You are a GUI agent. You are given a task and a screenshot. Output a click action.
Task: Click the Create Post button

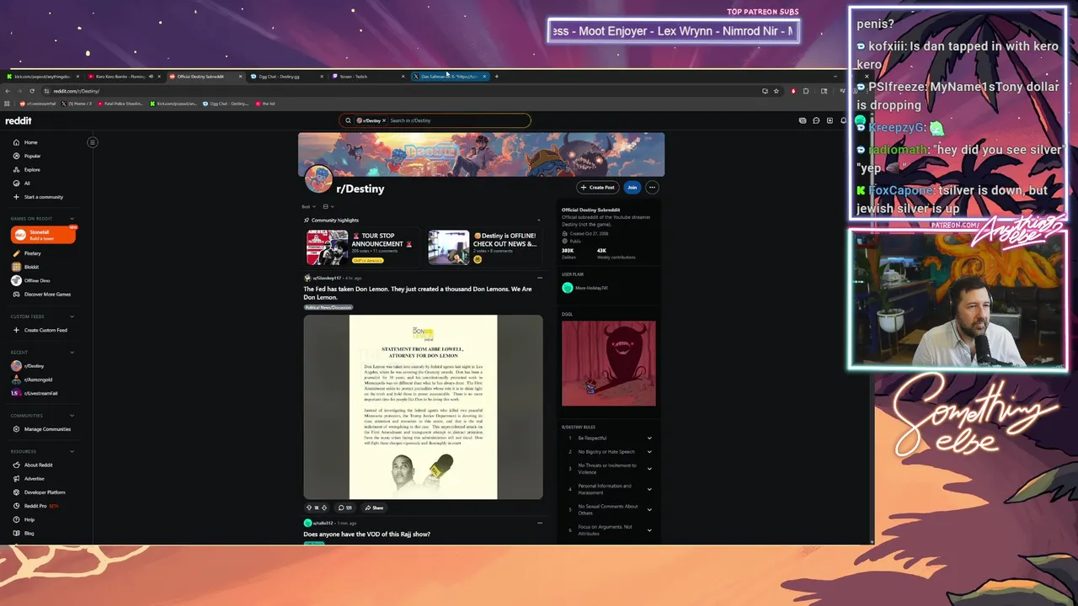point(598,188)
